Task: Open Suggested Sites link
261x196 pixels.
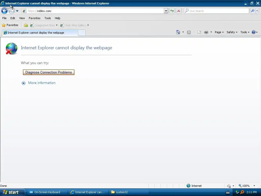Action: 43,25
